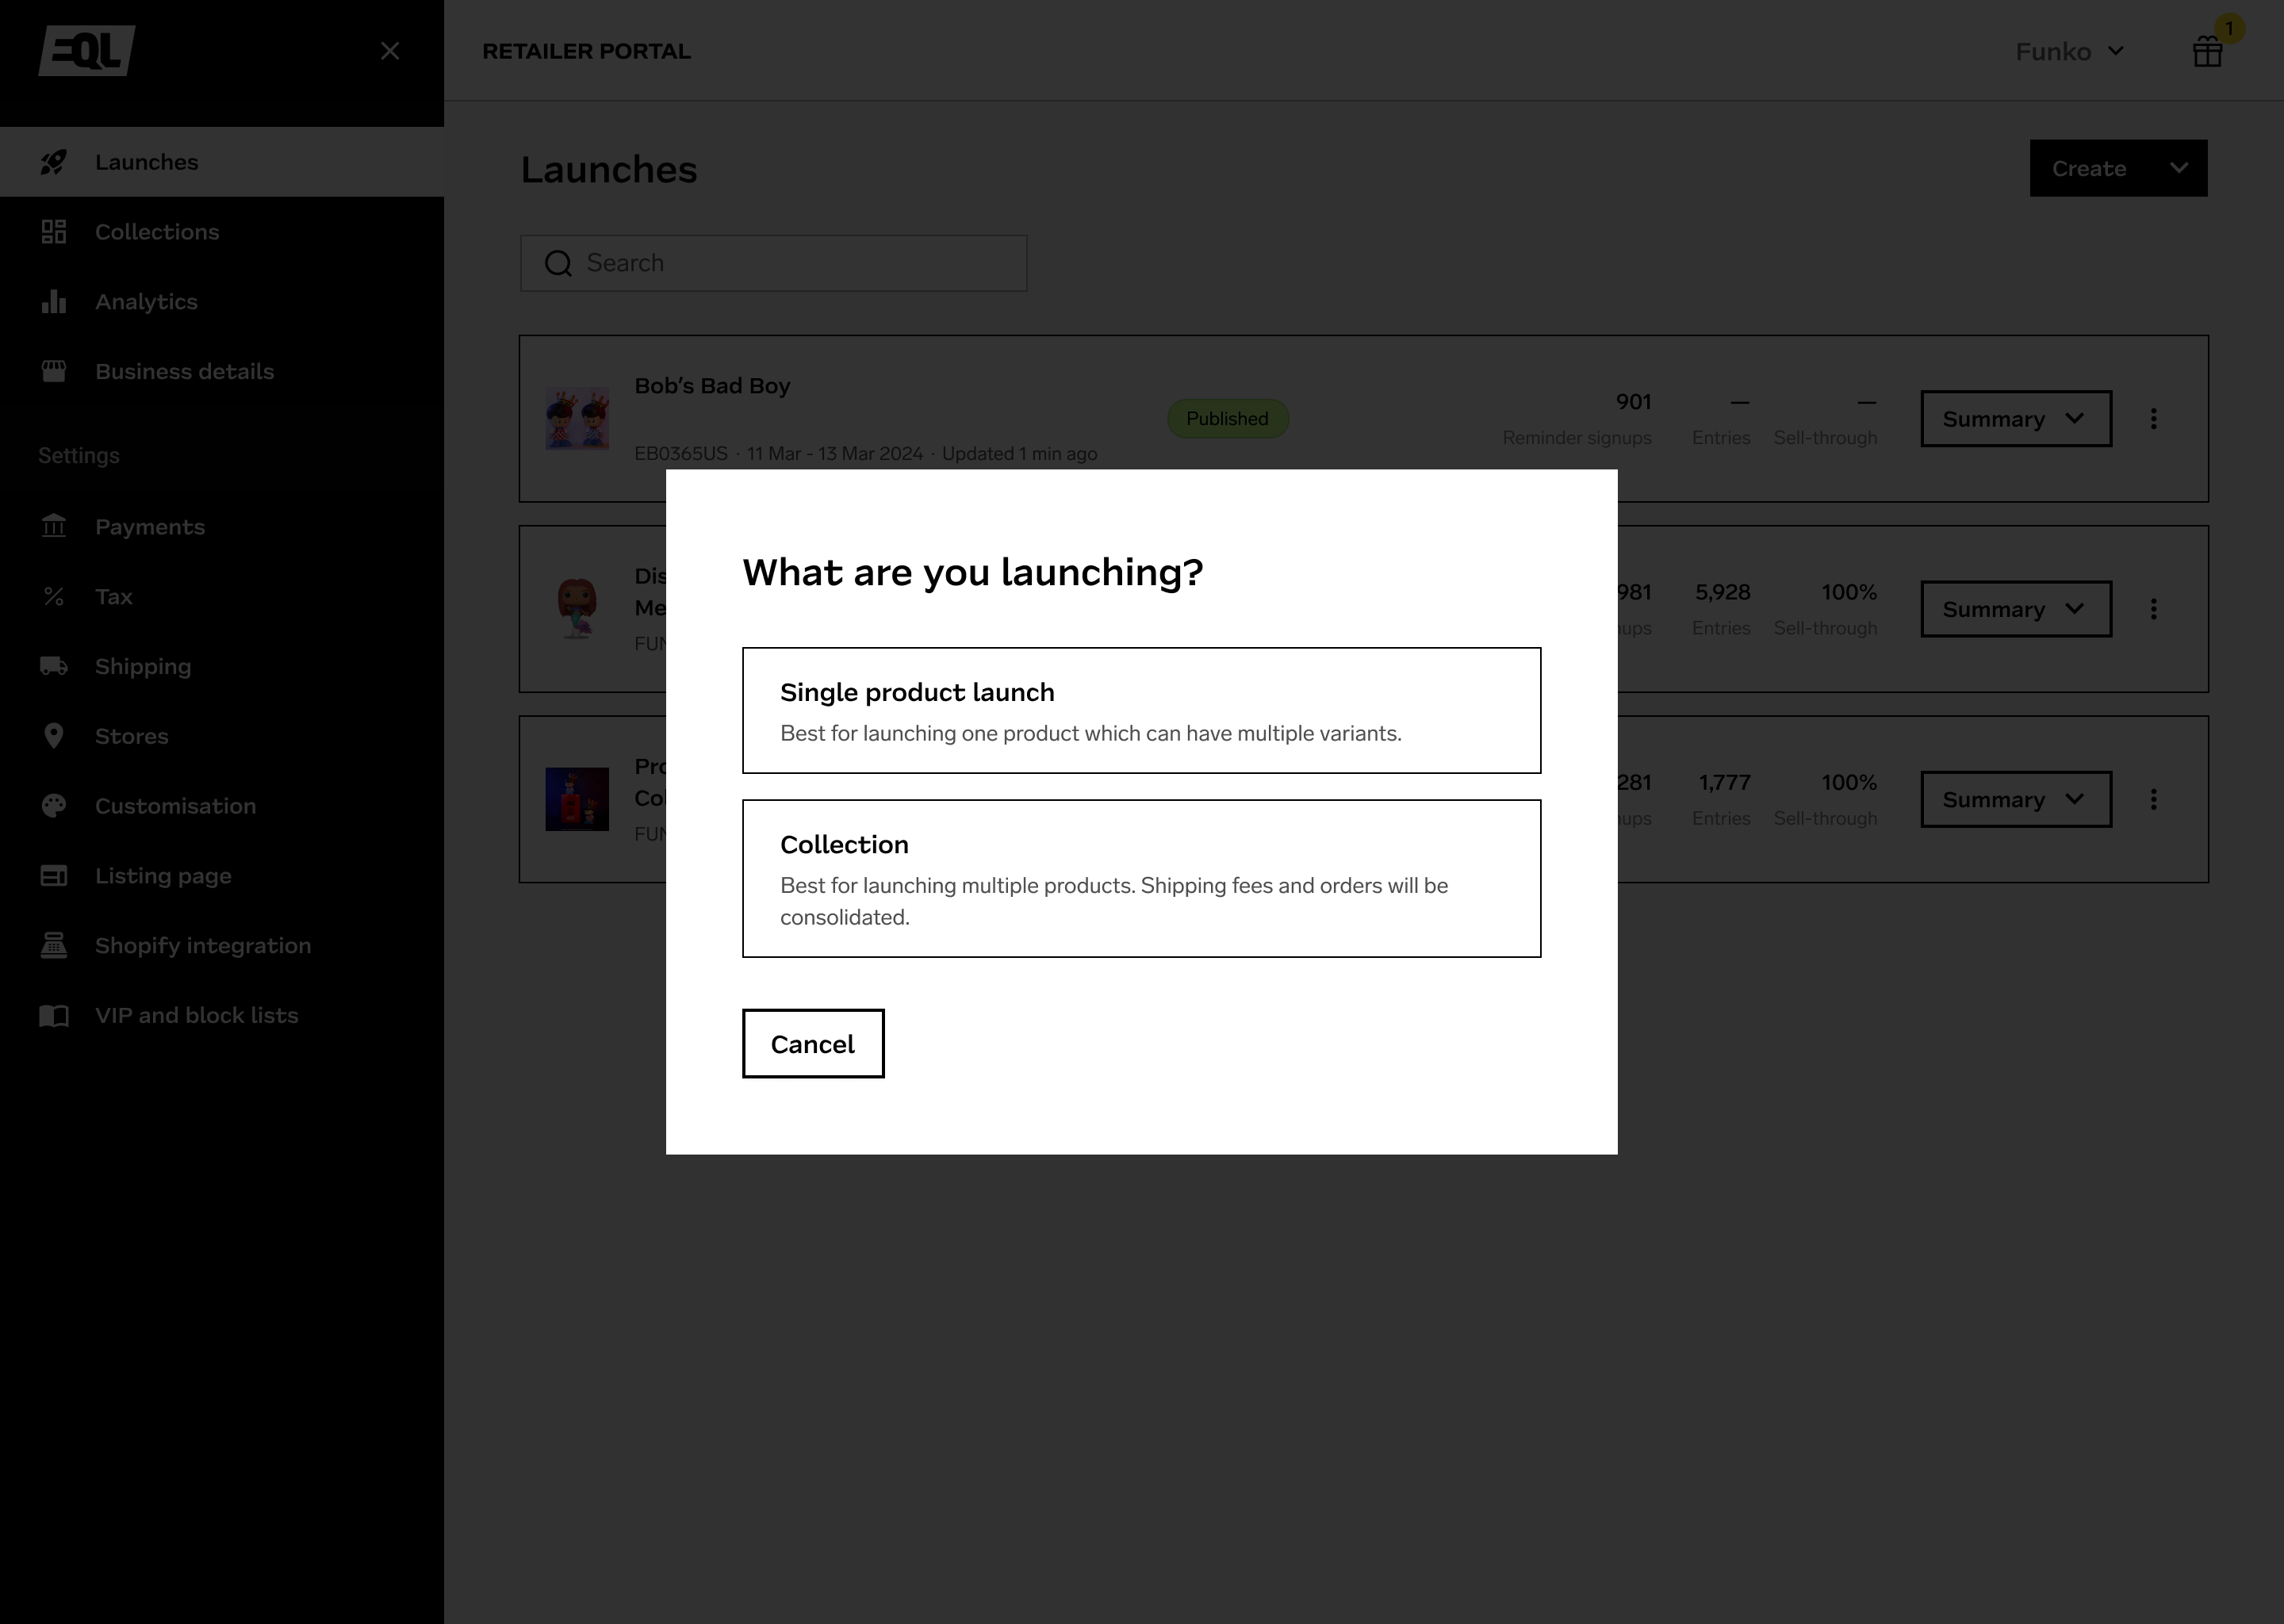Open the Bob's Bad Boy launch title
The height and width of the screenshot is (1624, 2284).
pos(712,386)
